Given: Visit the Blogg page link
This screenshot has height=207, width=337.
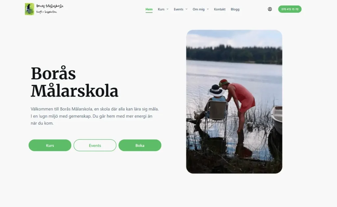Looking at the screenshot, I should pyautogui.click(x=235, y=9).
